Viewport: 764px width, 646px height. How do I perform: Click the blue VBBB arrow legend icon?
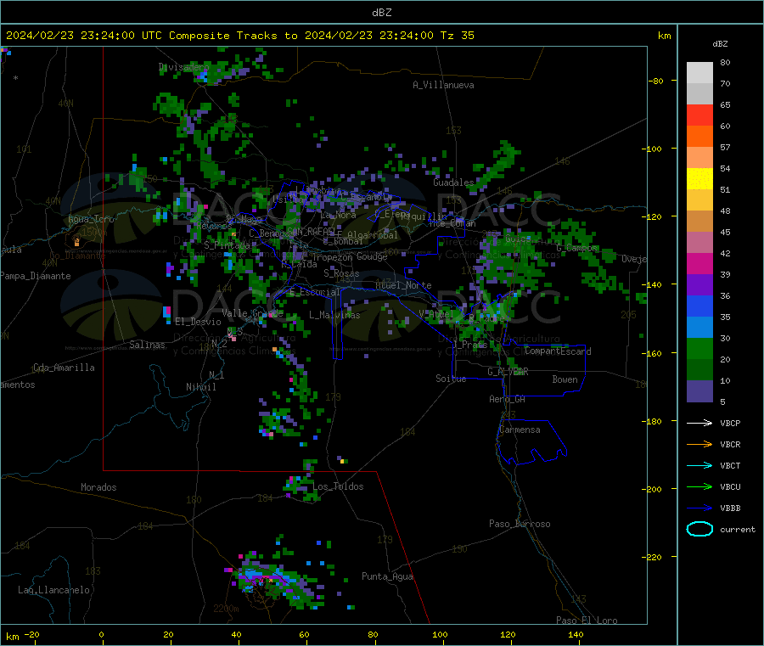pos(699,508)
